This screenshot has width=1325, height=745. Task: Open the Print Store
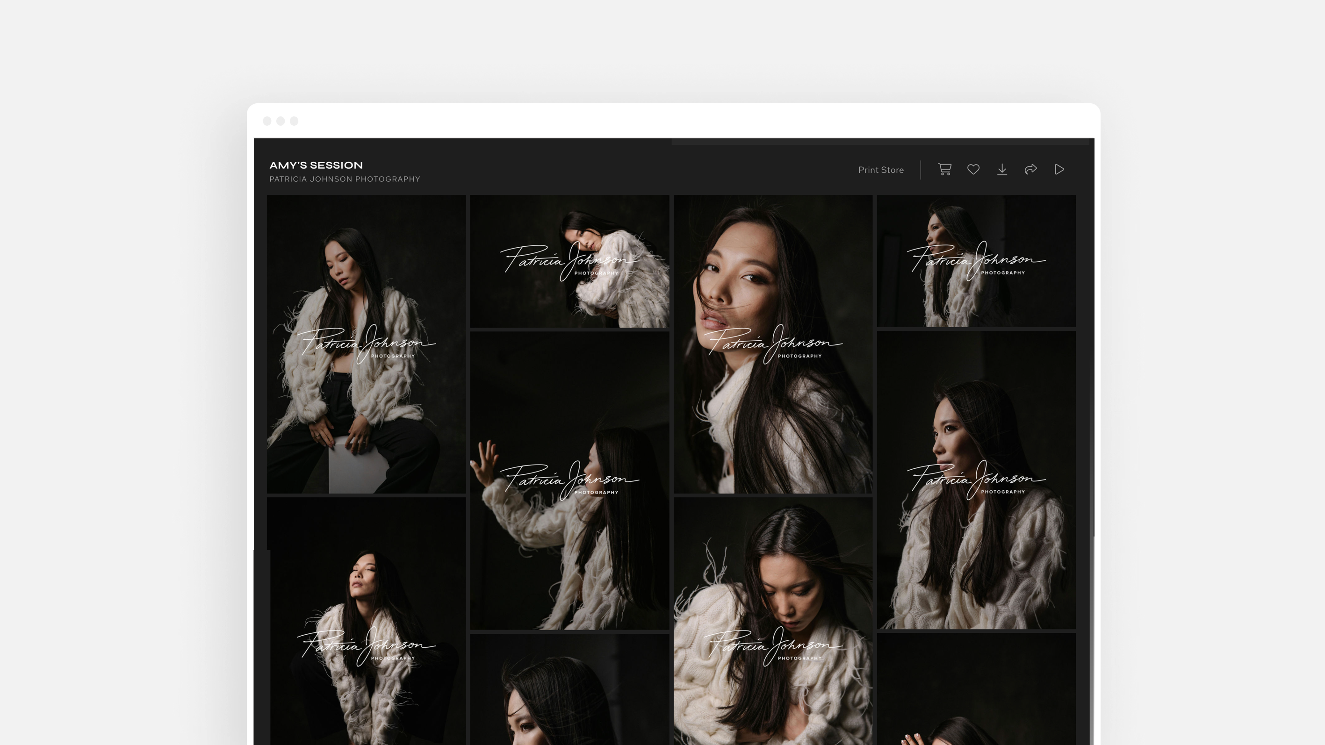coord(880,170)
